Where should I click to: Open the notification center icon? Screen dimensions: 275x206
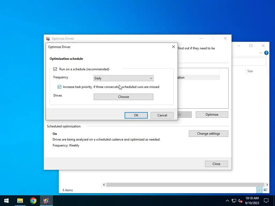pos(266,201)
